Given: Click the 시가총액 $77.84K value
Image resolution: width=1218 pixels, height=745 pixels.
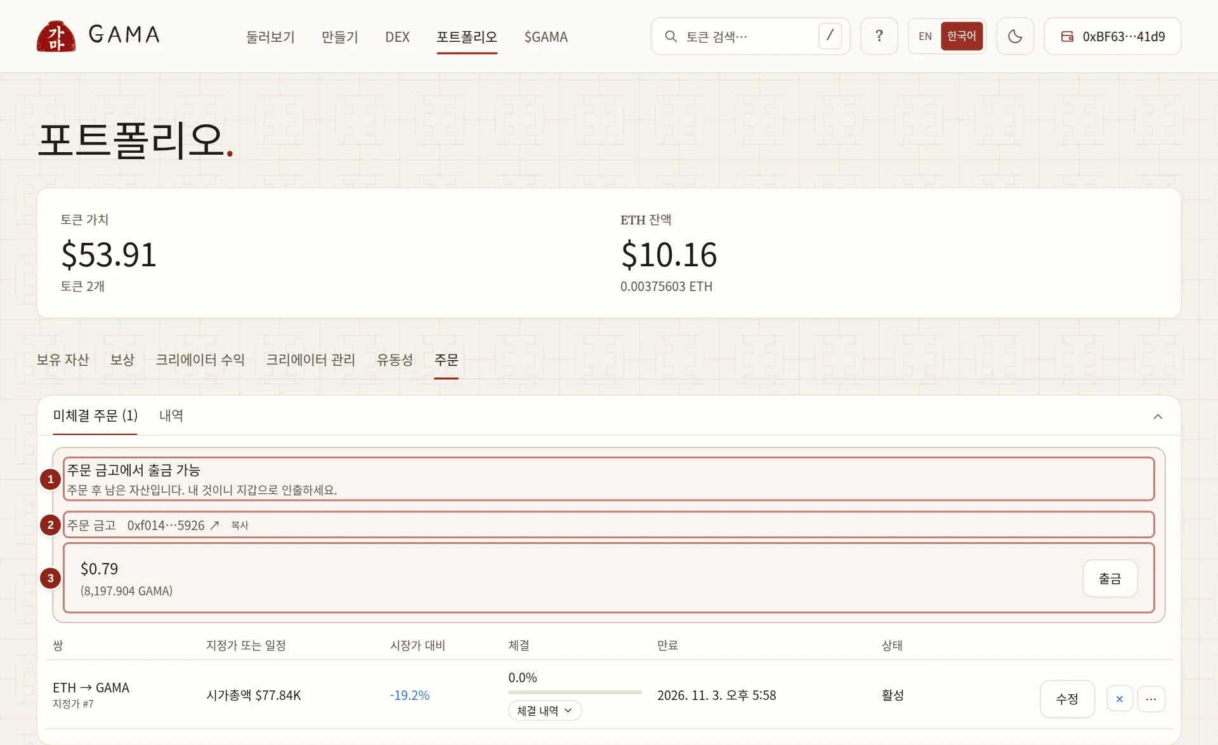Looking at the screenshot, I should [254, 695].
